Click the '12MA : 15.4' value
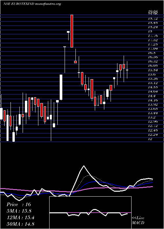Image resolution: width=164 pixels, height=229 pixels. point(21,218)
